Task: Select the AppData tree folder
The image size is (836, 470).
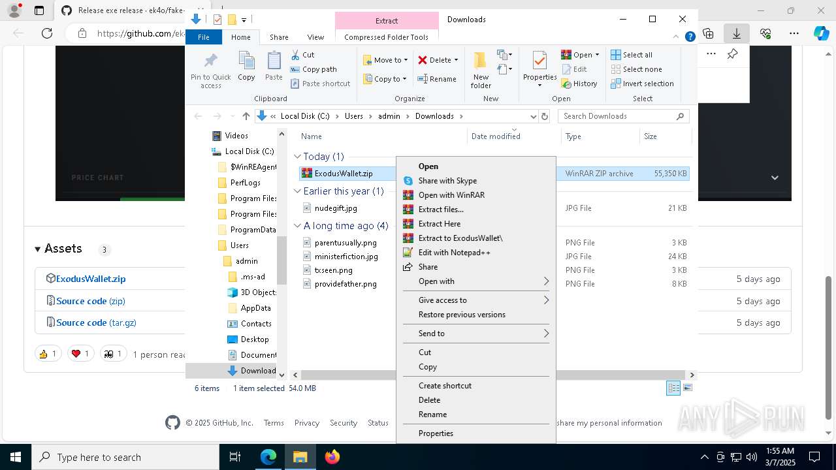Action: 255,308
